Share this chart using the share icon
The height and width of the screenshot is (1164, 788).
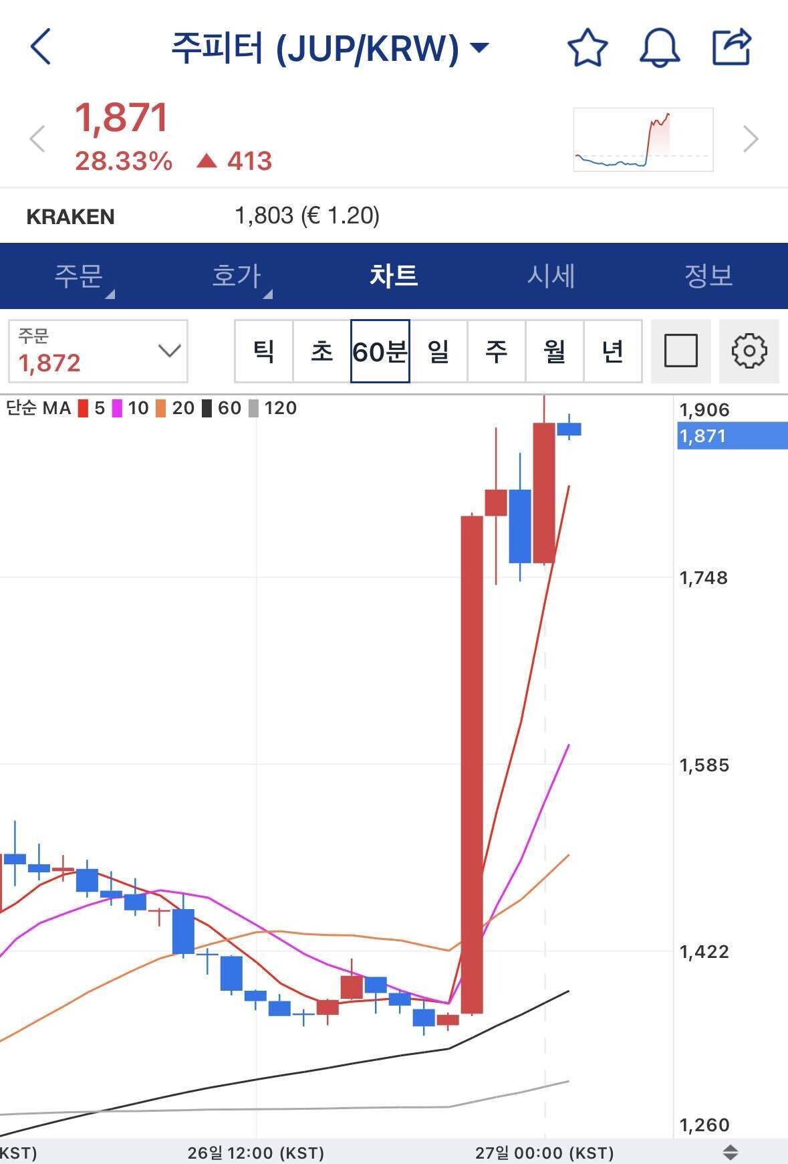tap(733, 45)
